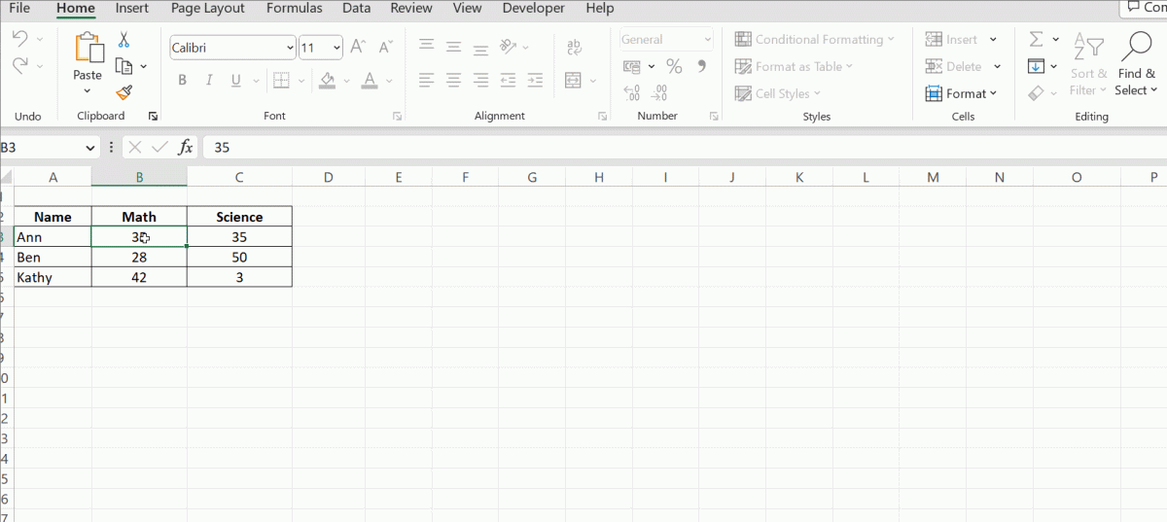The height and width of the screenshot is (522, 1167).
Task: Align text right in cell
Action: tap(480, 81)
